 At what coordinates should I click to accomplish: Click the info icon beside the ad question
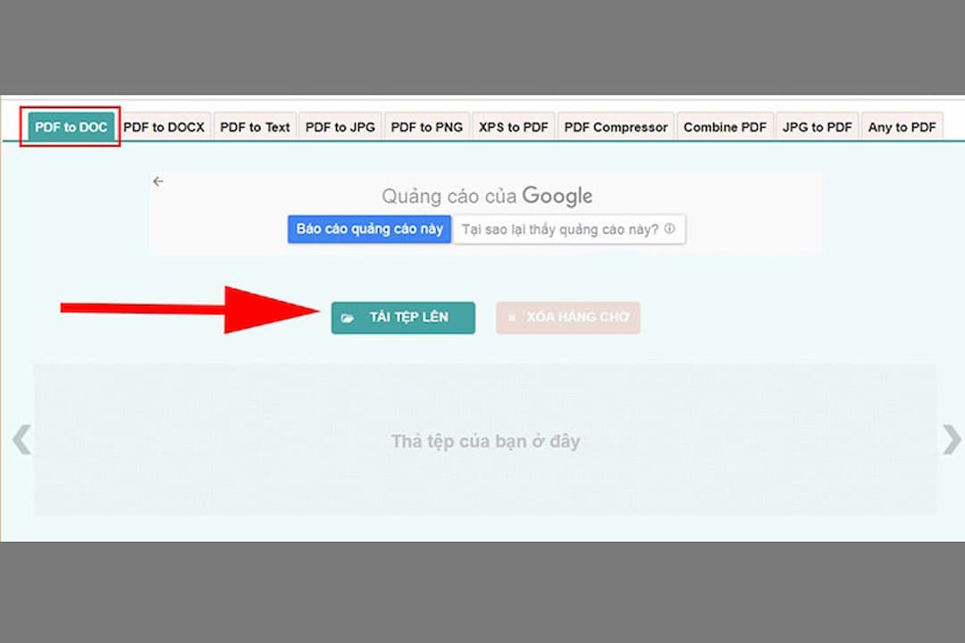[x=669, y=229]
